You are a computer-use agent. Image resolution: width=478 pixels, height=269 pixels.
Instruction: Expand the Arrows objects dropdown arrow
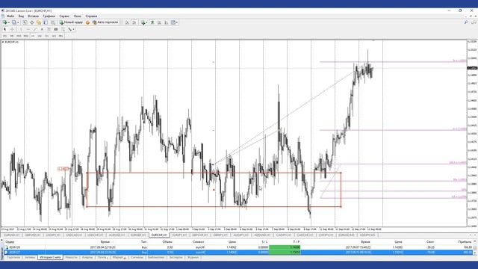pos(73,29)
